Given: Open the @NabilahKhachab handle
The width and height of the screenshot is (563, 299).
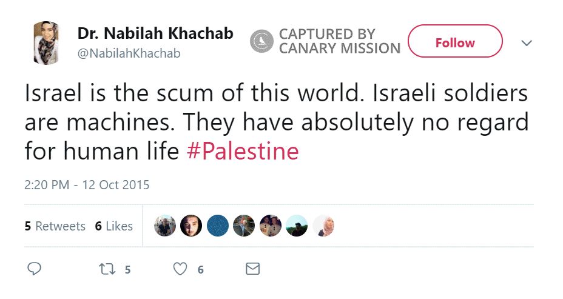Looking at the screenshot, I should pos(129,53).
